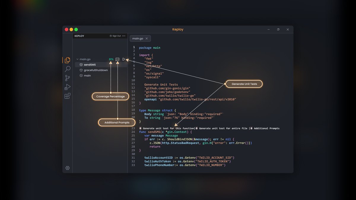Click the "github.com/joho/godotenv" import
This screenshot has width=356, height=200.
(167, 92)
